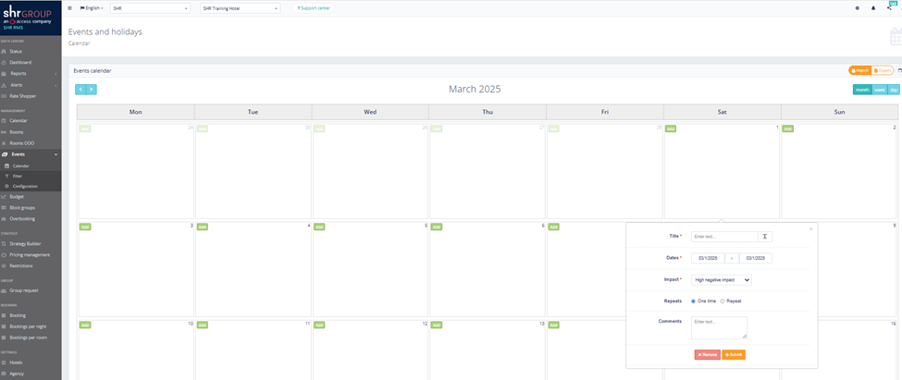Switch to day view
The image size is (902, 380).
[x=894, y=90]
